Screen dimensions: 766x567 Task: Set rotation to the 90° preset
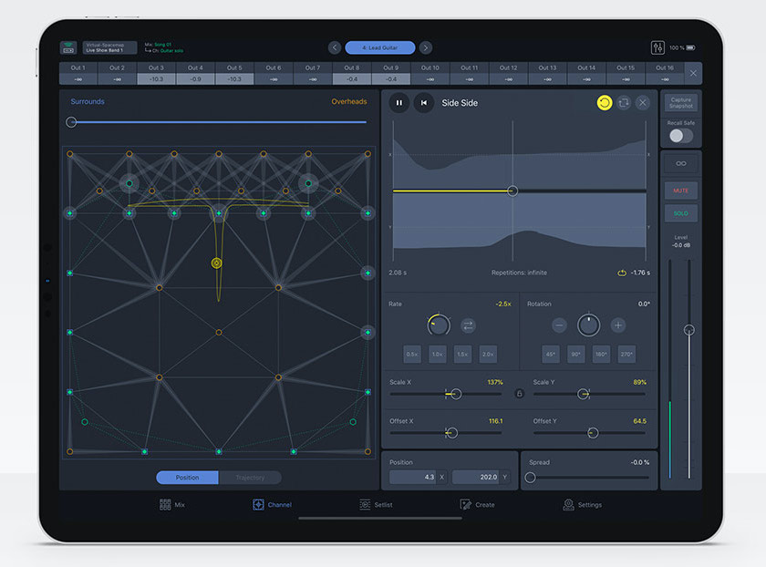pos(574,355)
